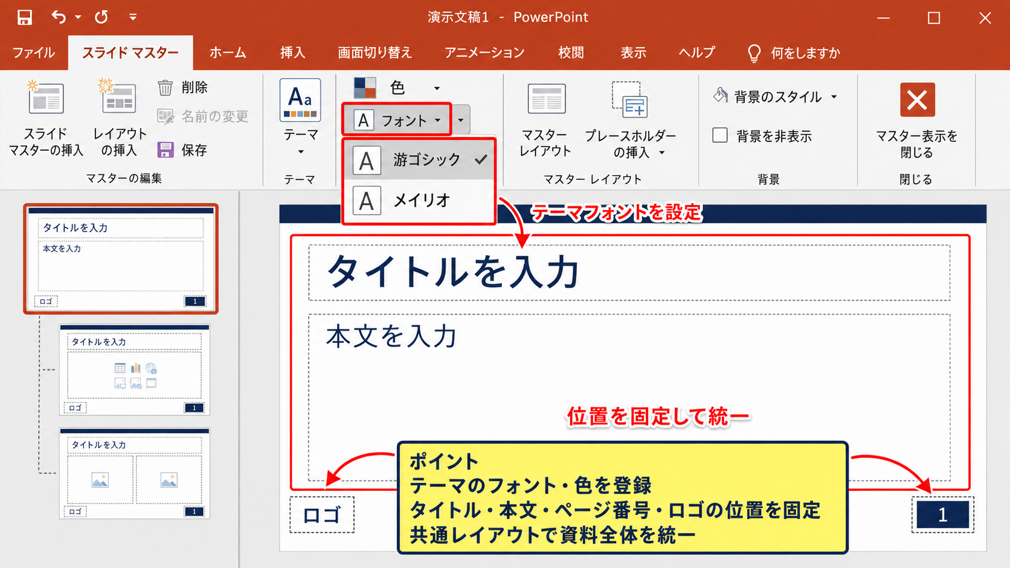The image size is (1010, 568).
Task: Select the スライド マスター tab
Action: (x=130, y=53)
